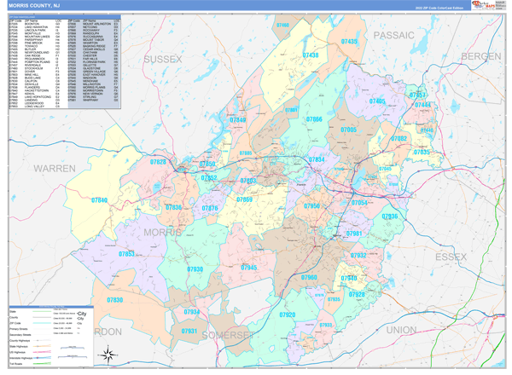Select the 07930 ZIP code label
The width and height of the screenshot is (512, 375).
click(x=195, y=269)
